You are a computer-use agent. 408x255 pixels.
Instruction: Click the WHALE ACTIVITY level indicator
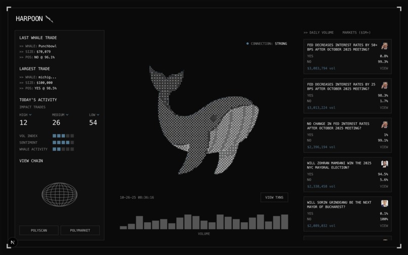[63, 149]
